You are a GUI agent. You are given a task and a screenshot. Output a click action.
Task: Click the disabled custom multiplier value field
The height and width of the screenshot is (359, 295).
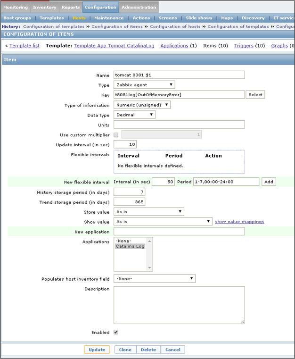click(x=162, y=134)
